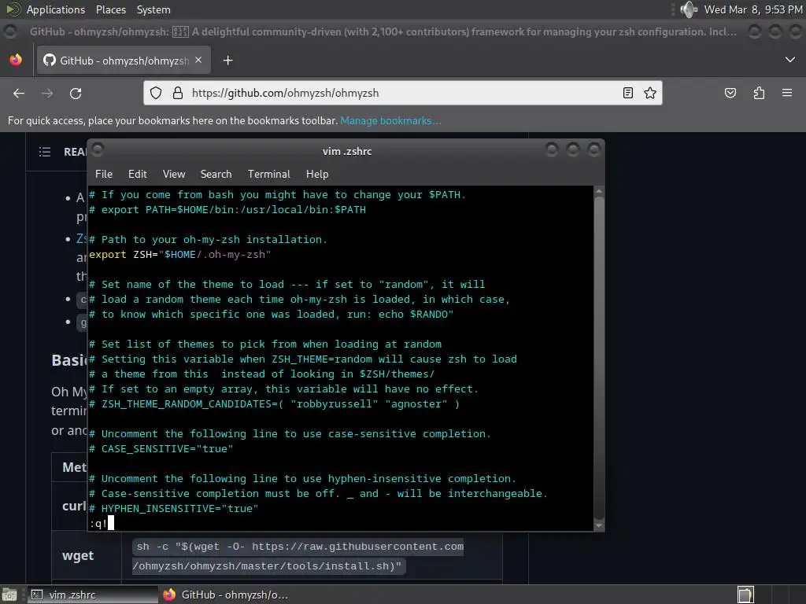Viewport: 806px width, 604px height.
Task: Open the View menu in terminal
Action: [x=174, y=174]
